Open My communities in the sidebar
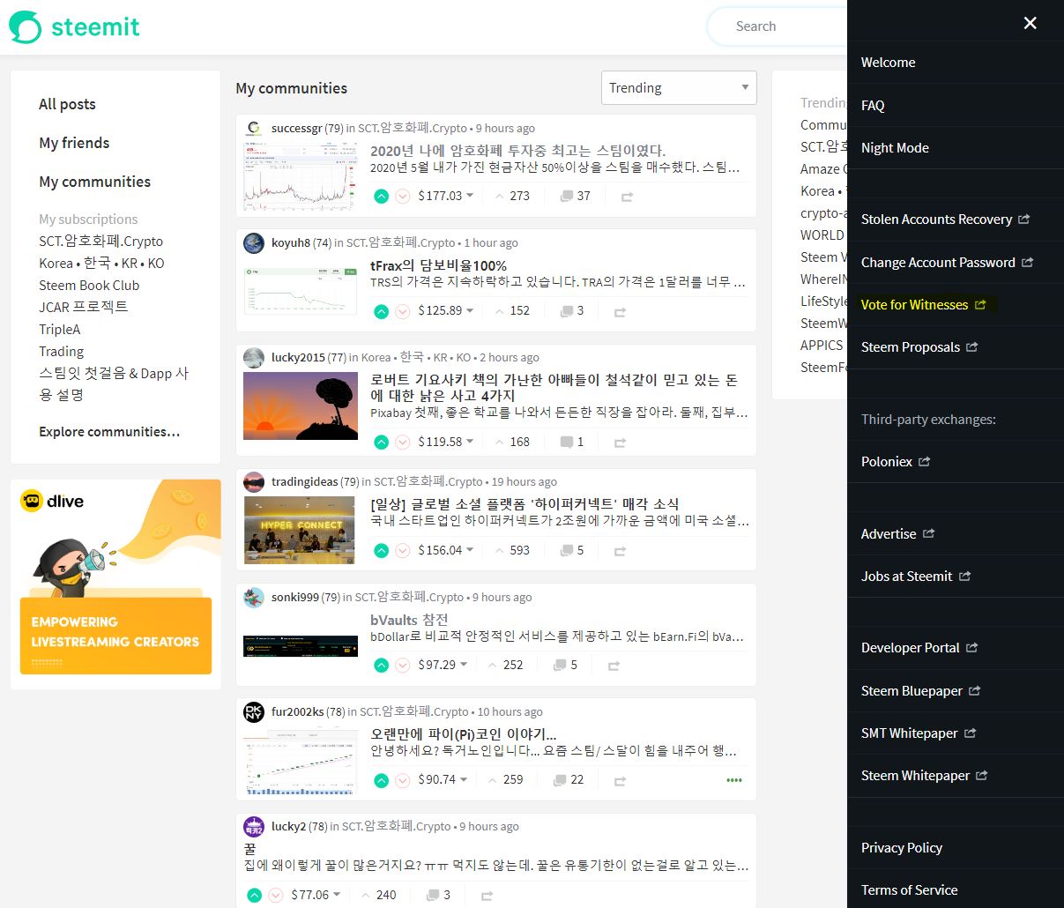 tap(94, 182)
